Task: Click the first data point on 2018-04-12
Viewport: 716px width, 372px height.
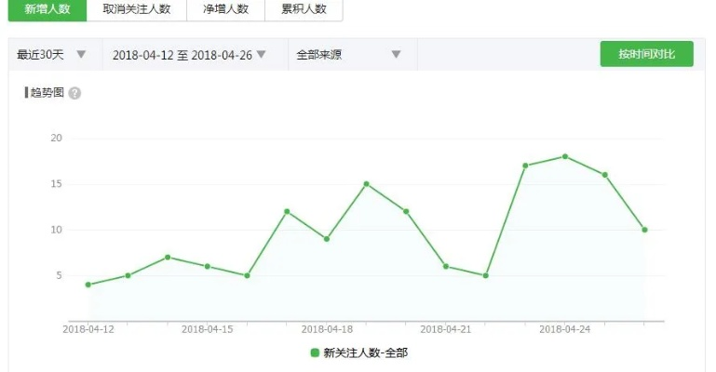Action: pyautogui.click(x=88, y=285)
